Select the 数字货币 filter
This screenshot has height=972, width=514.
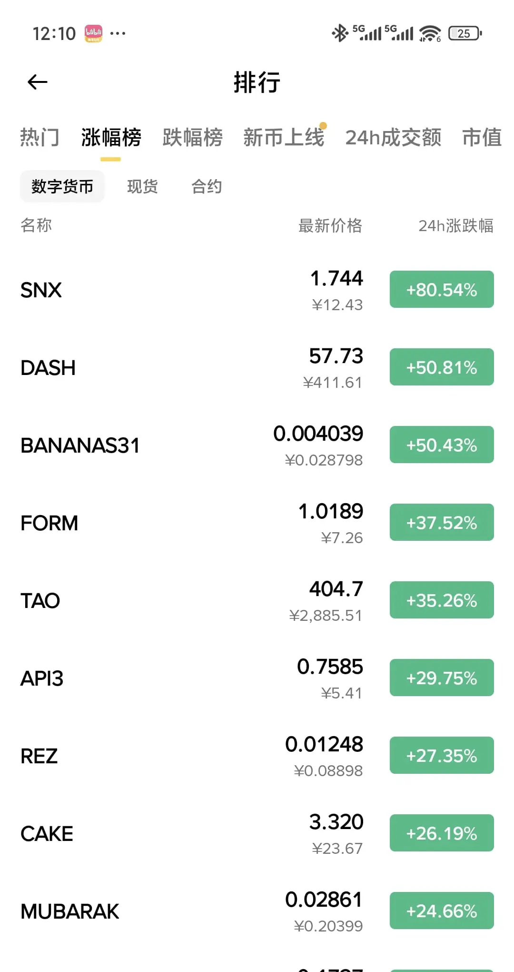pyautogui.click(x=62, y=186)
